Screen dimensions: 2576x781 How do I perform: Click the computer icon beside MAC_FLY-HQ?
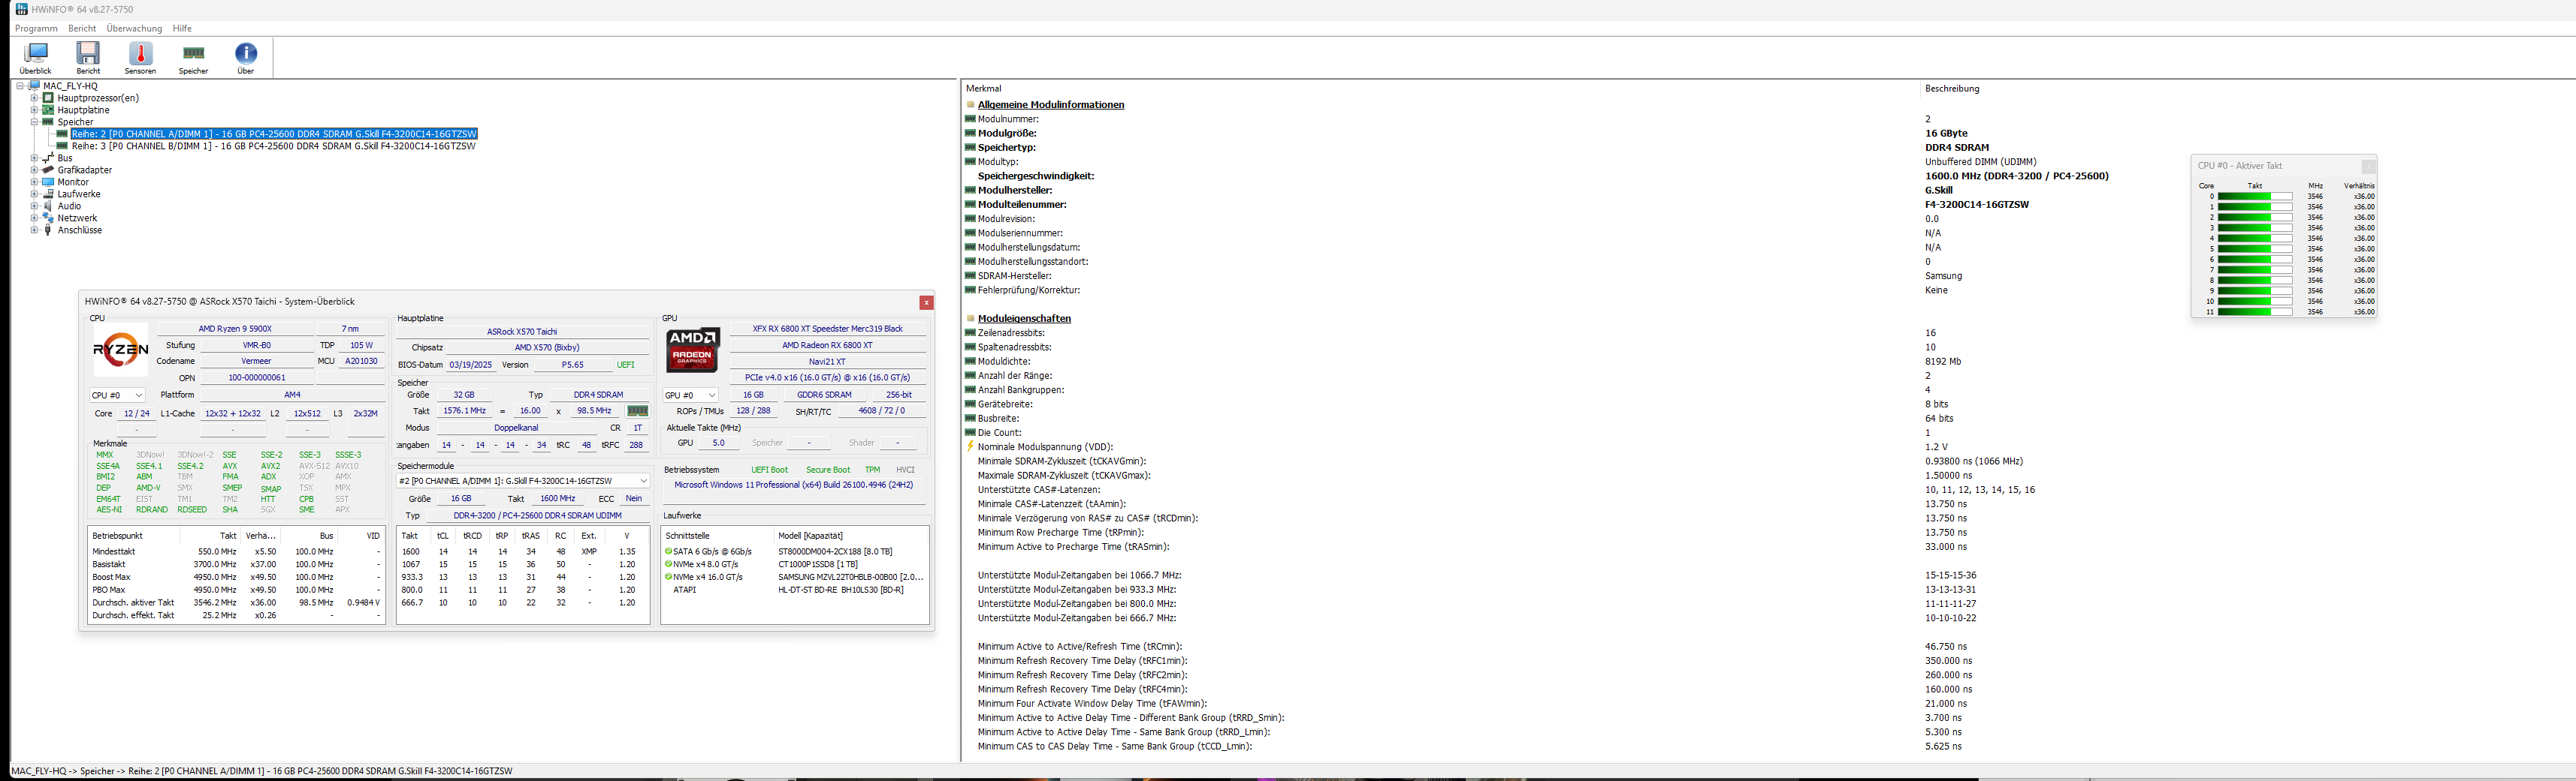[x=35, y=86]
